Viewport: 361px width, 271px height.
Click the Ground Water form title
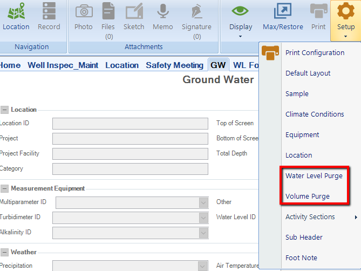(x=218, y=80)
